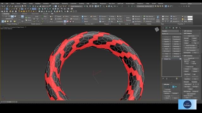Click the object name input field

170,31
